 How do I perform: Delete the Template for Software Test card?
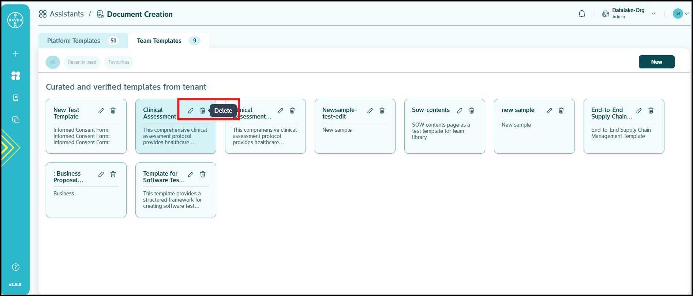(x=203, y=174)
